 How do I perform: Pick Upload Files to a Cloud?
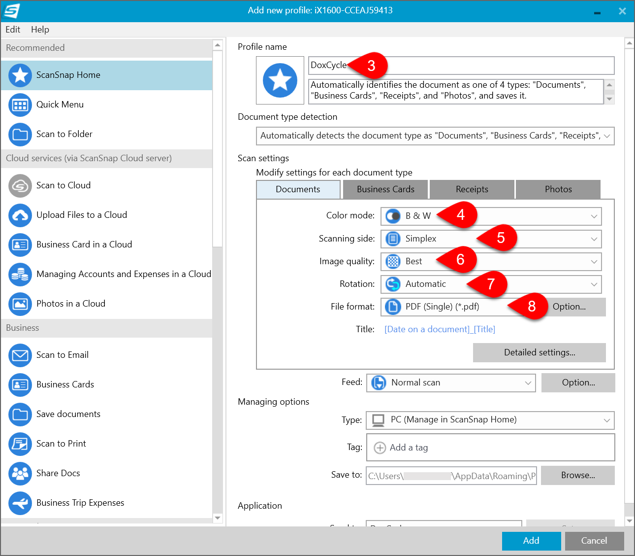[82, 215]
